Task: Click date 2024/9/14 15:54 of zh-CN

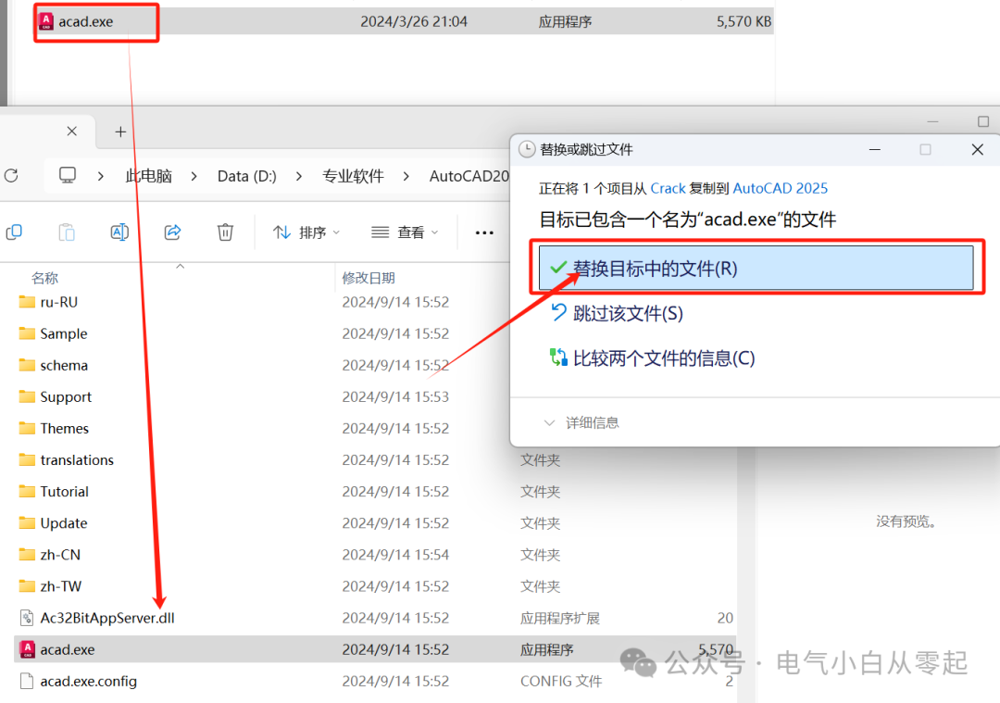Action: (x=395, y=555)
